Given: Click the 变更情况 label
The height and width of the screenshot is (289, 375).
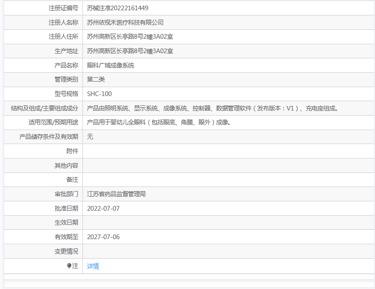Looking at the screenshot, I should (66, 251).
